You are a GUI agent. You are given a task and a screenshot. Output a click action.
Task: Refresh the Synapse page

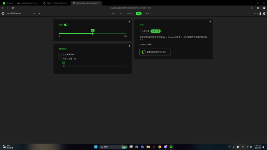click(13, 8)
